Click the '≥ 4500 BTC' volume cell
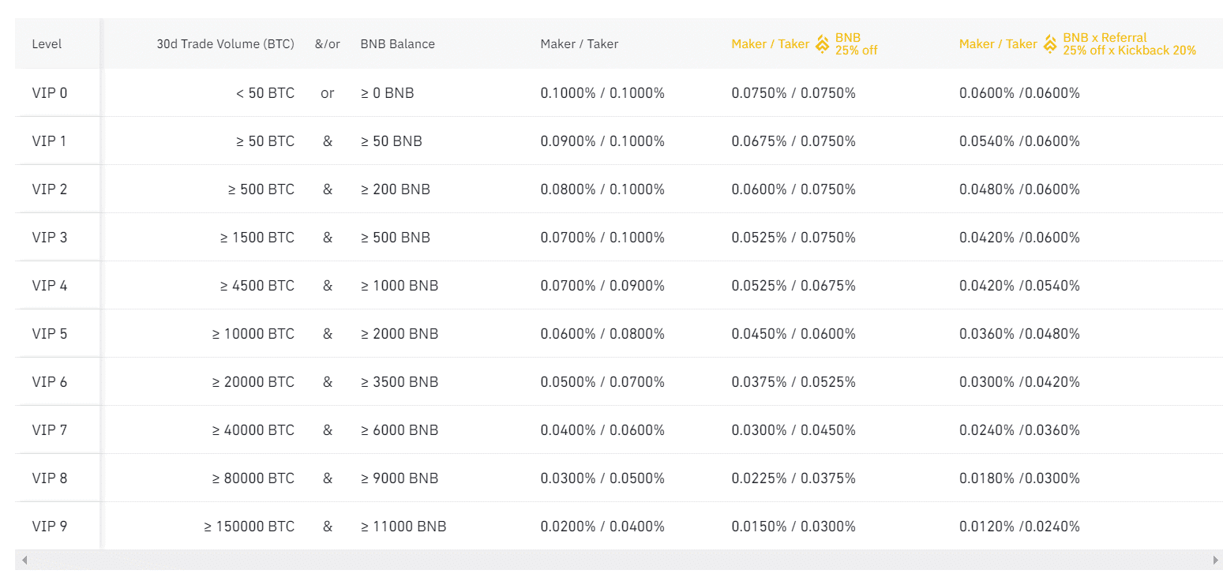The height and width of the screenshot is (585, 1223). (x=257, y=286)
